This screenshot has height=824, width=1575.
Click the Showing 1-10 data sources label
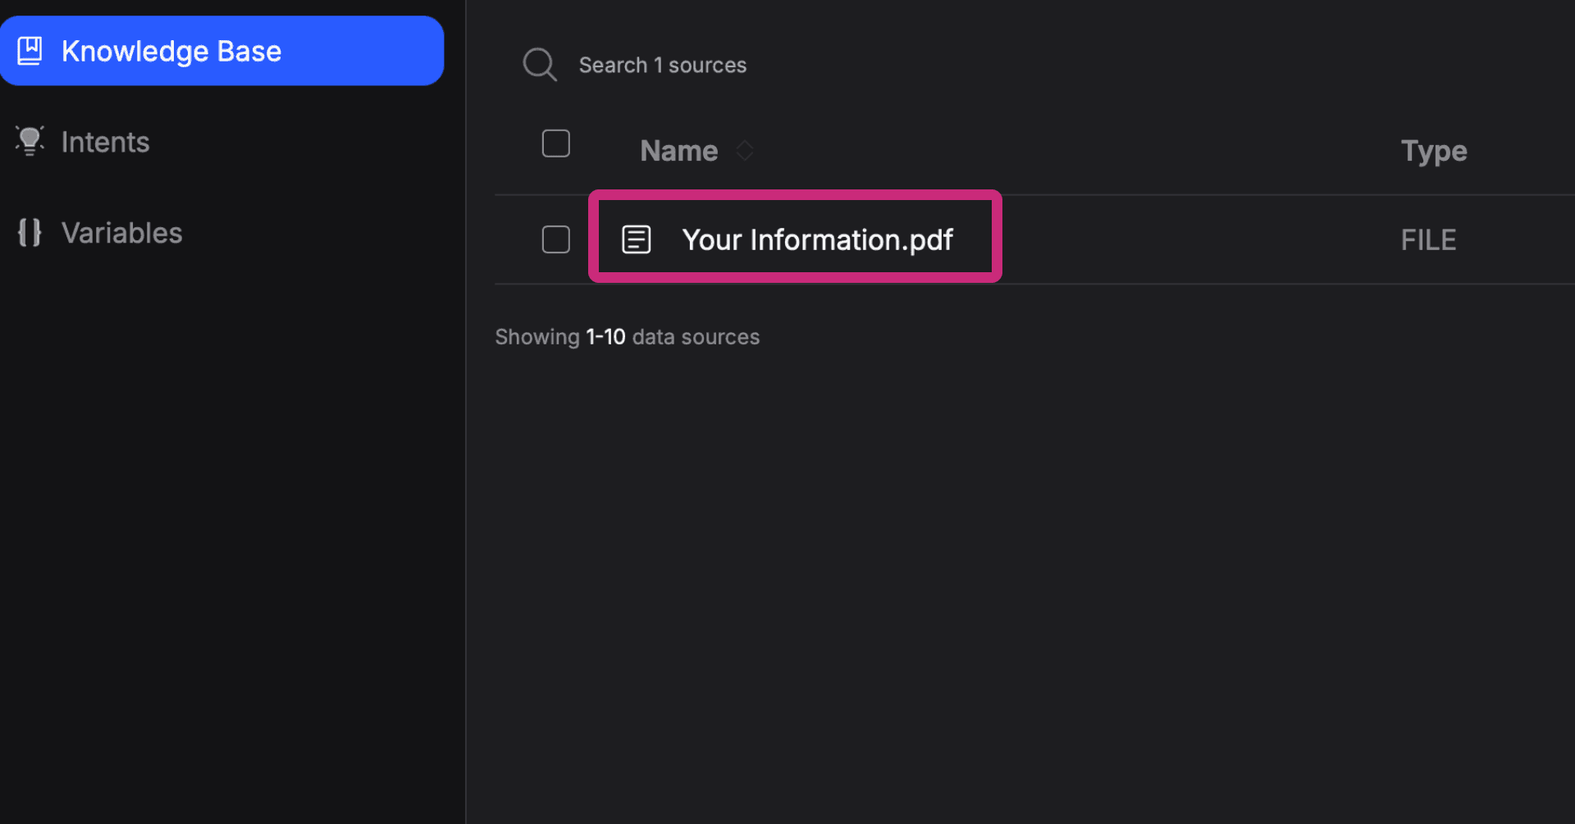pyautogui.click(x=627, y=336)
